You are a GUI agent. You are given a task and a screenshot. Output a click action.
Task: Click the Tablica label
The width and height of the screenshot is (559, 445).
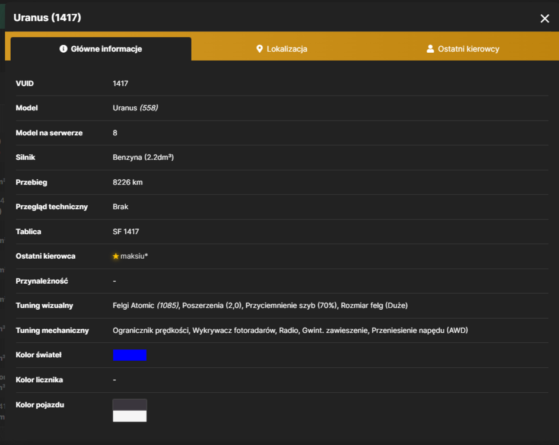click(28, 232)
